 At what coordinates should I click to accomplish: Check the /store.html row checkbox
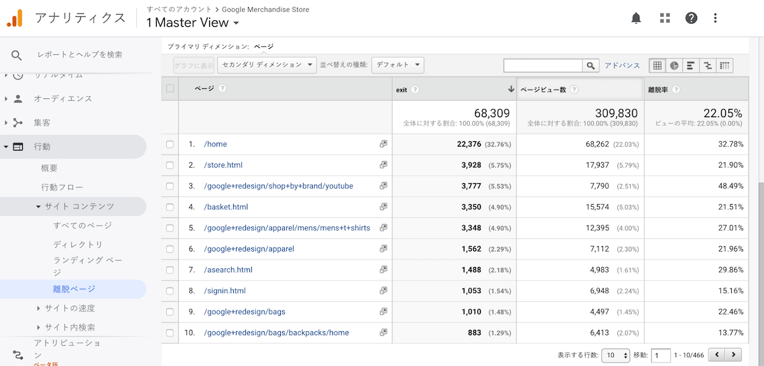pos(170,165)
